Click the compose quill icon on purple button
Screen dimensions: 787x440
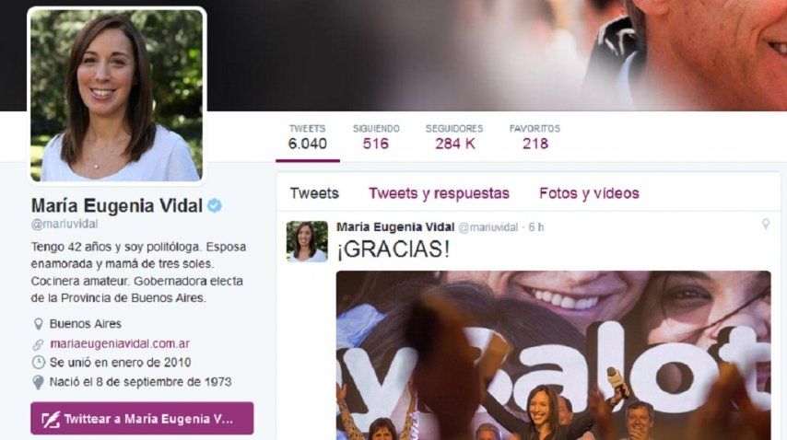[51, 419]
